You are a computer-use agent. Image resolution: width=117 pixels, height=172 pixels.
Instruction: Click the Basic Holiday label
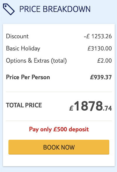23,48
